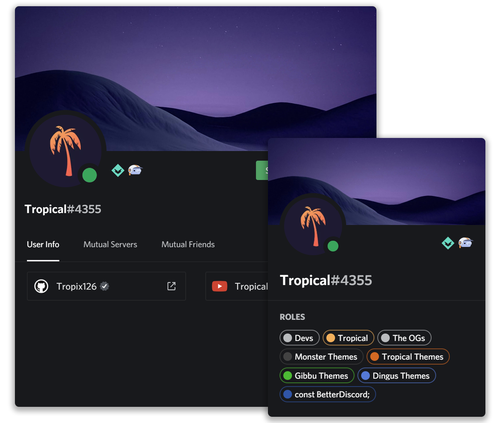This screenshot has width=497, height=423.
Task: Click the HypeSquad Balance badge in the profile modal
Action: [118, 170]
